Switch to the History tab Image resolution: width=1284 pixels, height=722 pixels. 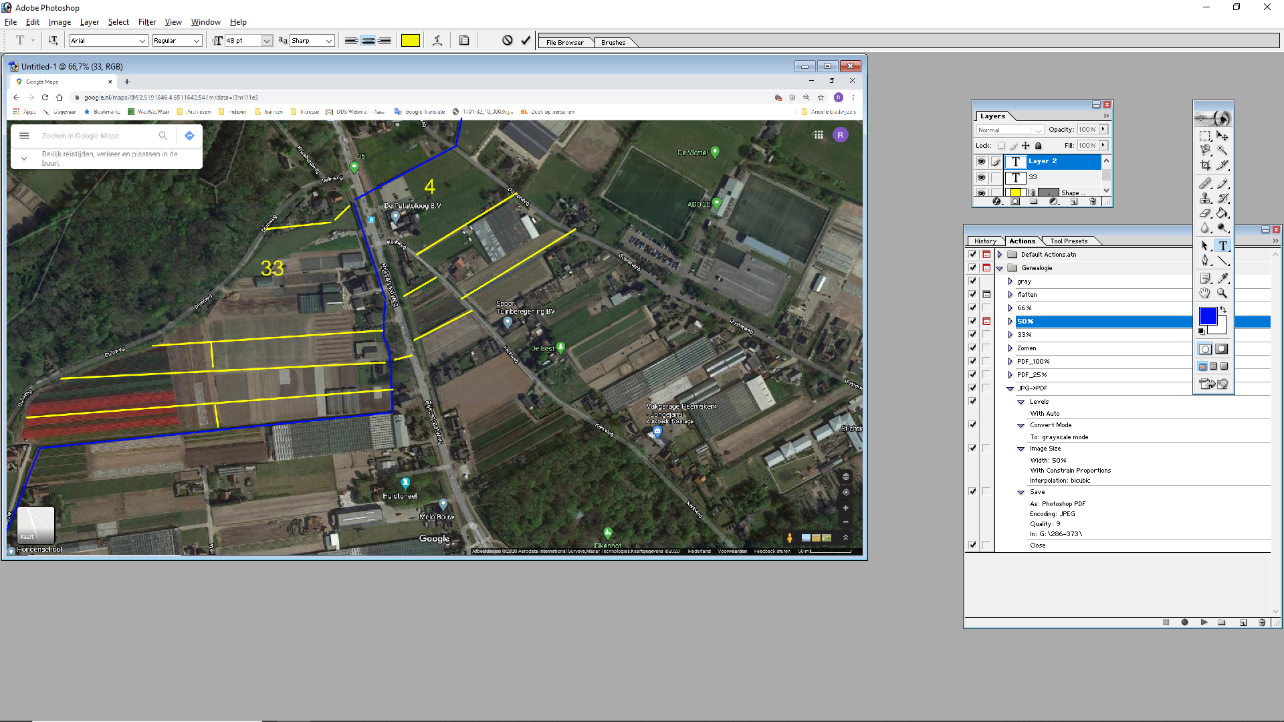coord(984,241)
